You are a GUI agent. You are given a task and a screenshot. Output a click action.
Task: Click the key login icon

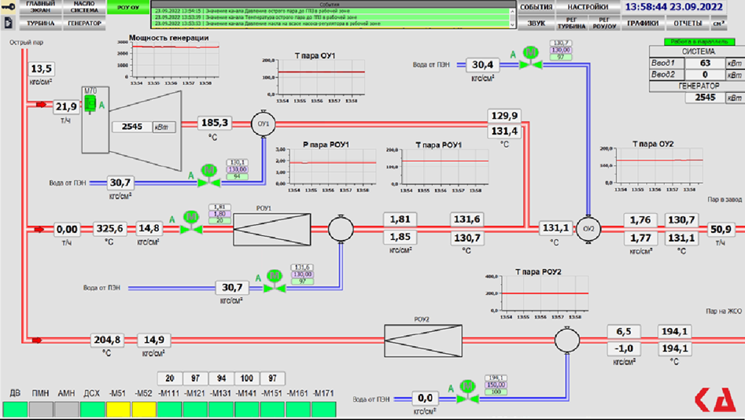coord(8,6)
